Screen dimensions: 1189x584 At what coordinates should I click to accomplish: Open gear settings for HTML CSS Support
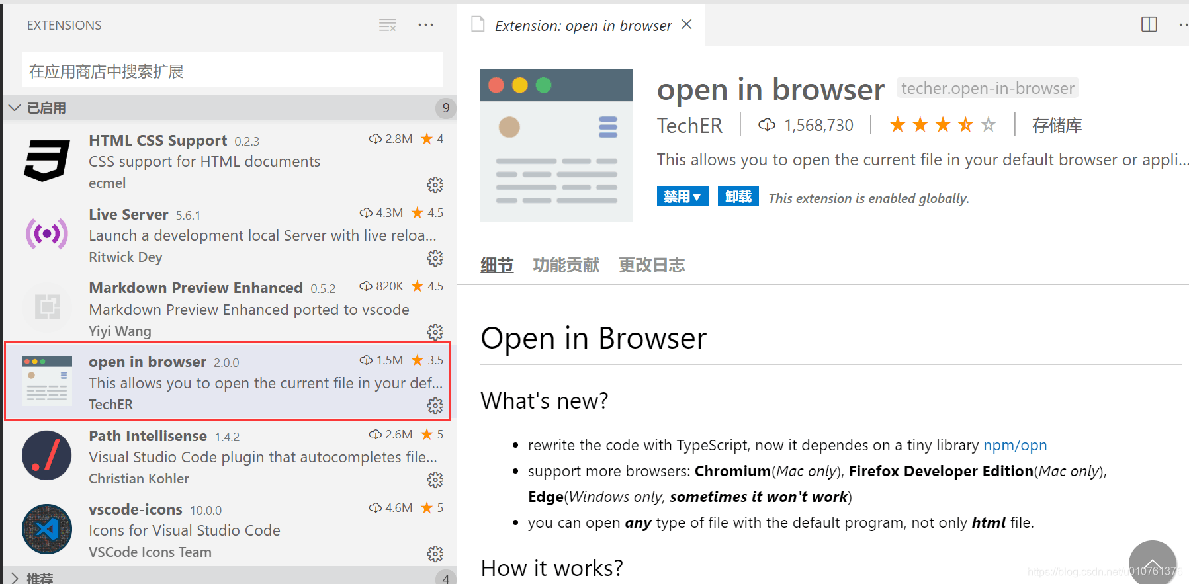click(x=435, y=185)
